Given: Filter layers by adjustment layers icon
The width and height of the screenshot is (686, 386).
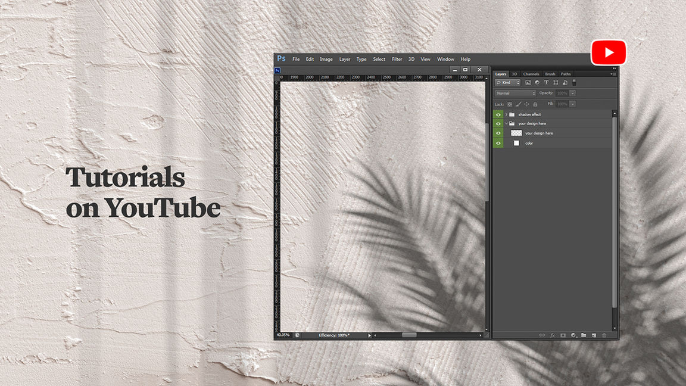Looking at the screenshot, I should tap(537, 83).
